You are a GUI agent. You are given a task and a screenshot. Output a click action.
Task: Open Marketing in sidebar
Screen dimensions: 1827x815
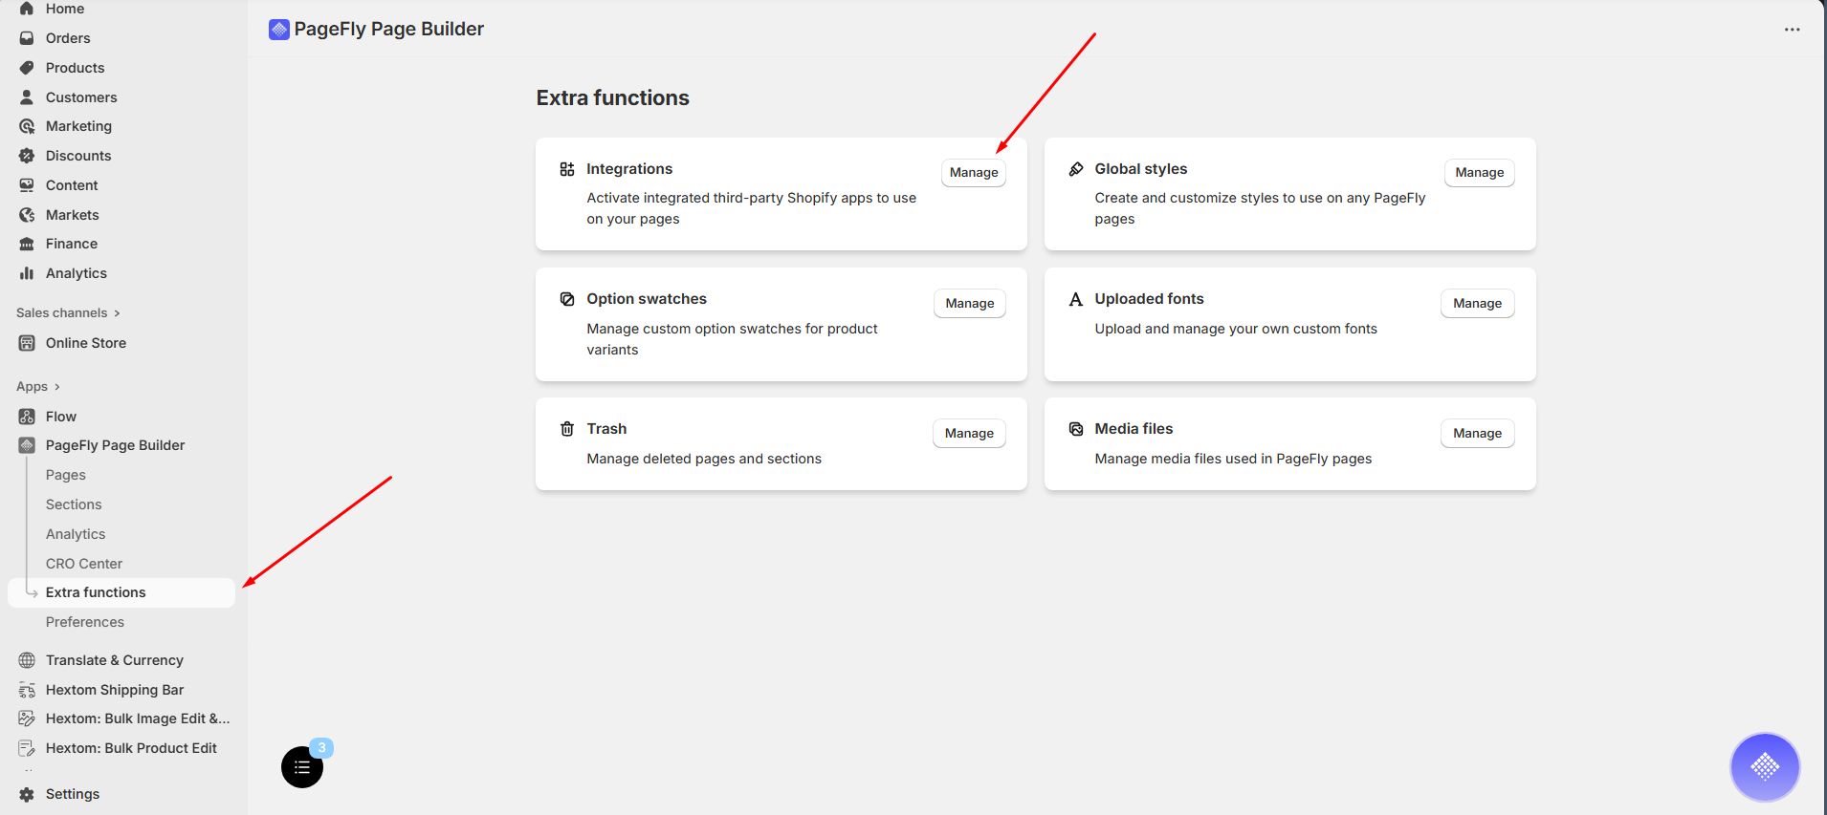[78, 126]
